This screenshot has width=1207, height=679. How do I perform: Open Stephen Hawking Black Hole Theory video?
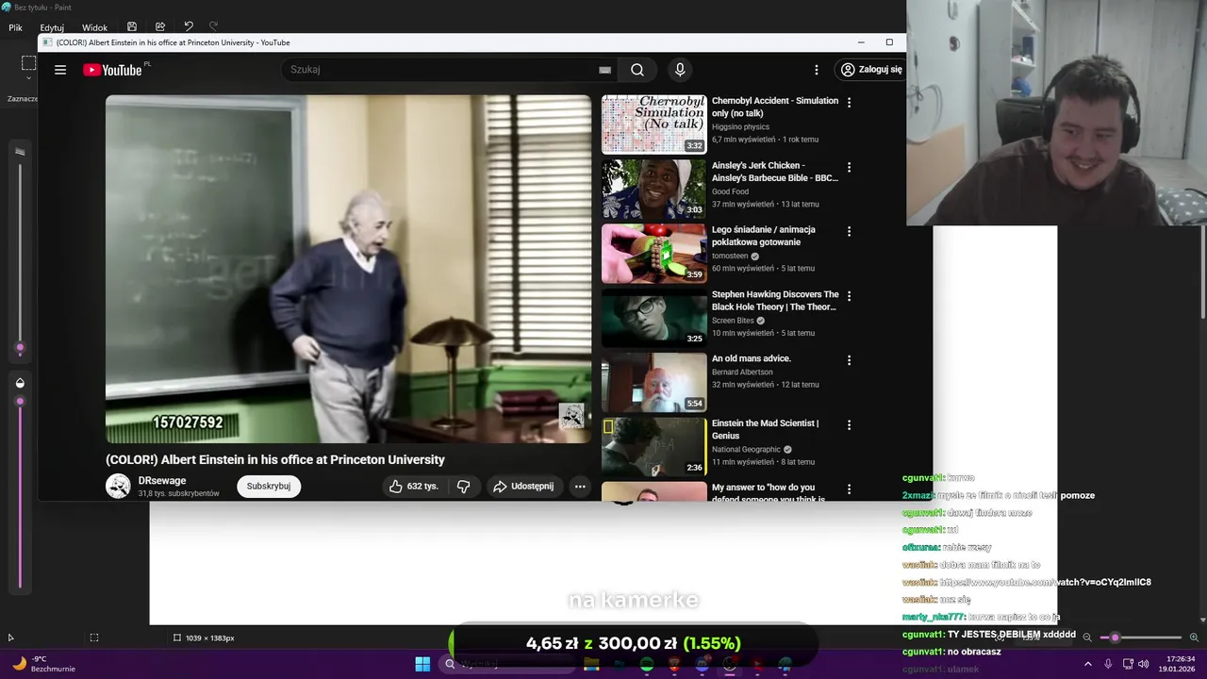click(x=774, y=301)
